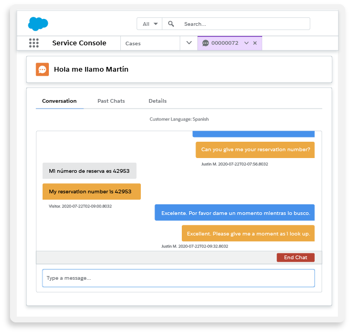This screenshot has width=351, height=334.
Task: Click the blue message starting with Excelente
Action: coord(234,213)
